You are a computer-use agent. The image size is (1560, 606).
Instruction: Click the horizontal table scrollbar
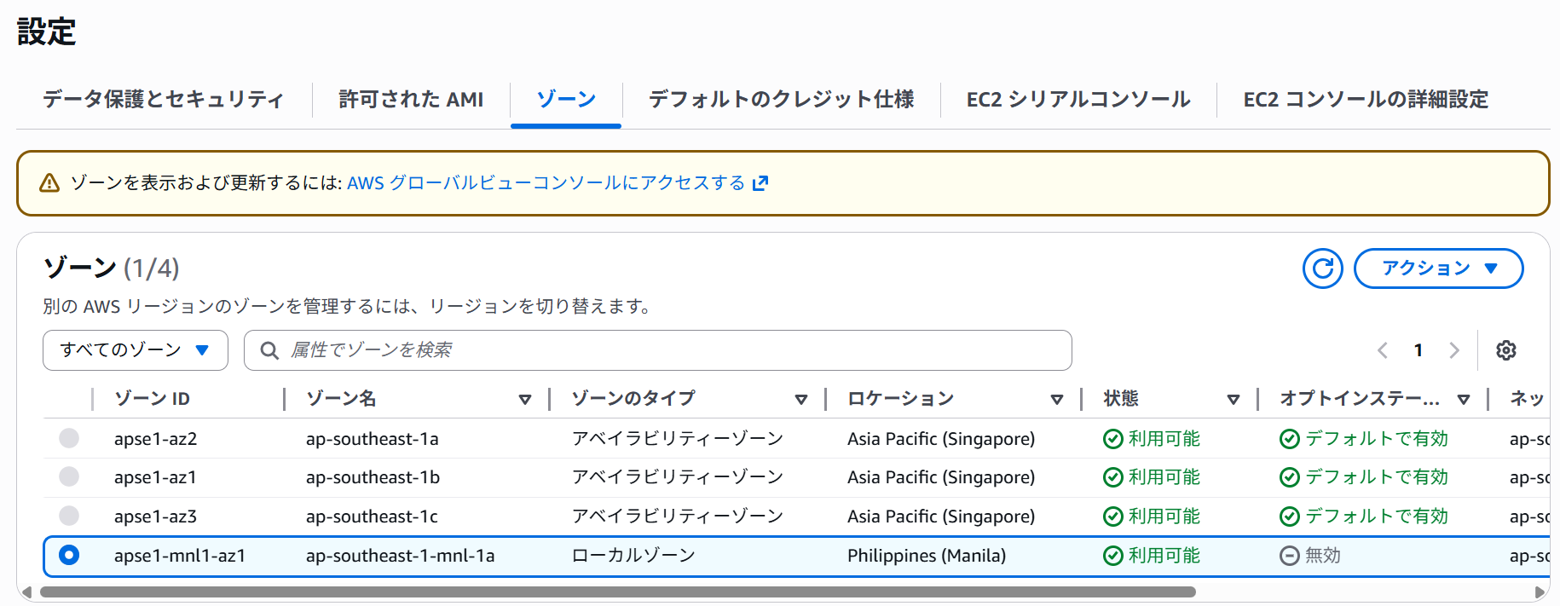point(618,592)
